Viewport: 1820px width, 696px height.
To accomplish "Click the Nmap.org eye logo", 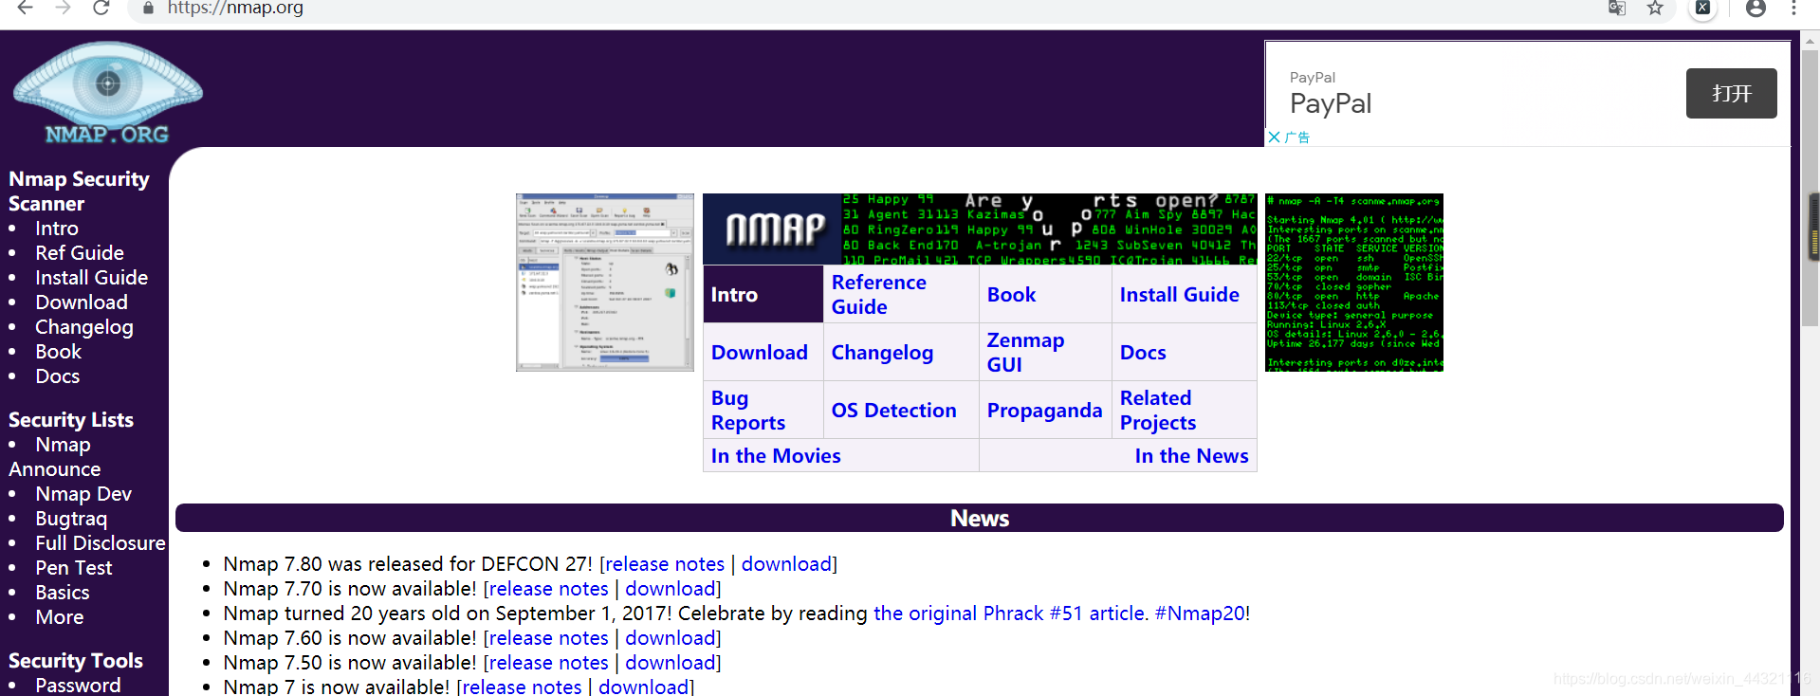I will point(107,92).
